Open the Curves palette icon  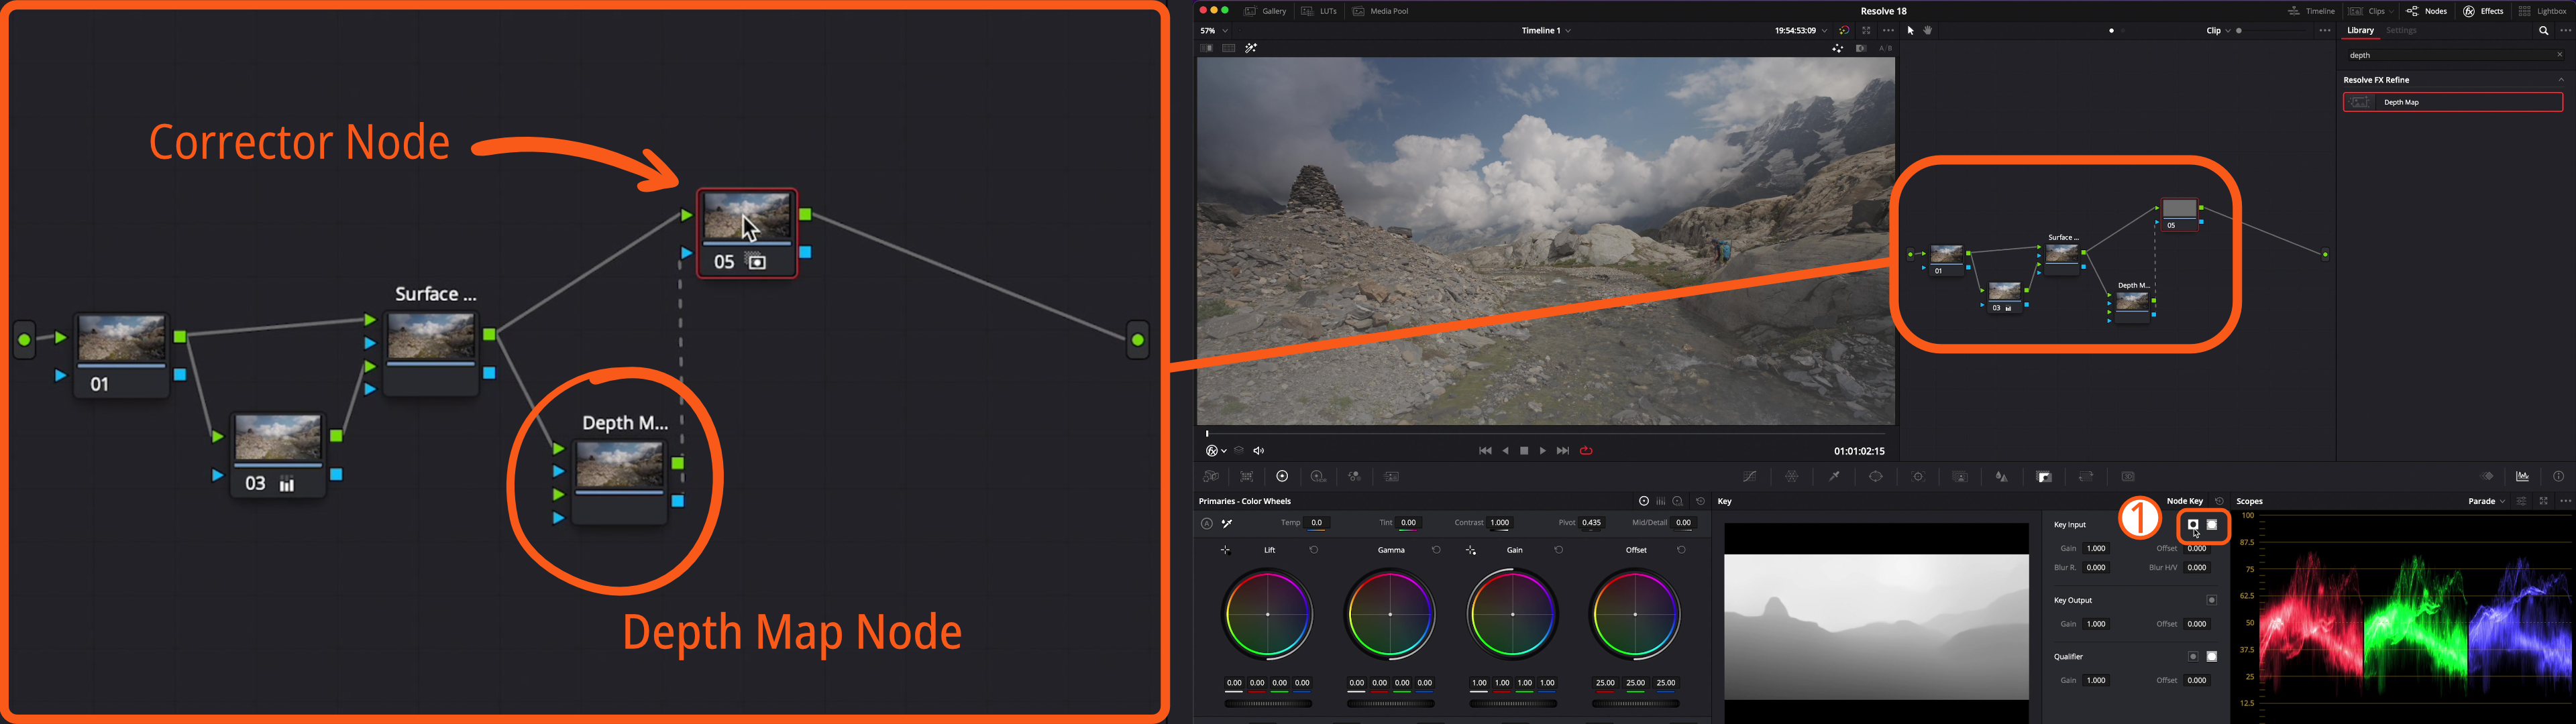coord(1750,477)
